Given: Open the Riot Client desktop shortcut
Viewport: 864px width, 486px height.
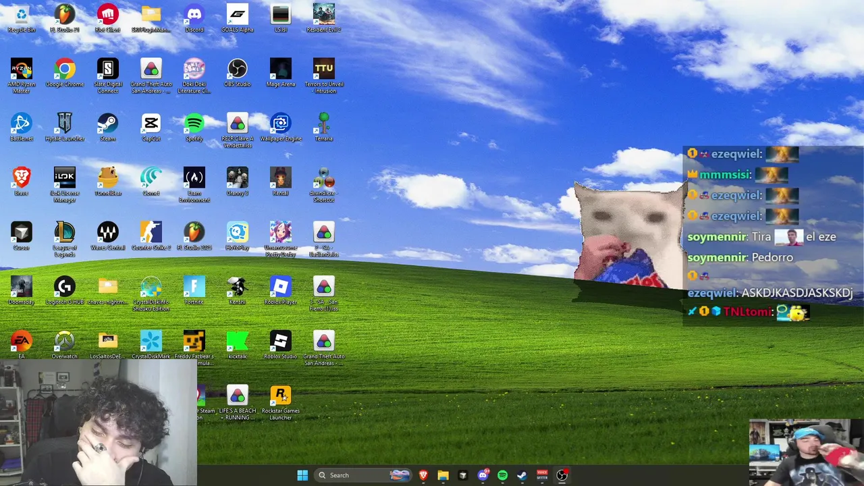Looking at the screenshot, I should [x=107, y=18].
